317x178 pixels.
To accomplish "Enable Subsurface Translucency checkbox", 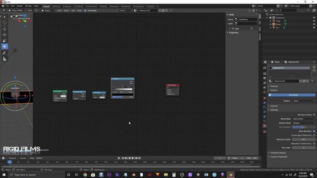I will pyautogui.click(x=314, y=143).
